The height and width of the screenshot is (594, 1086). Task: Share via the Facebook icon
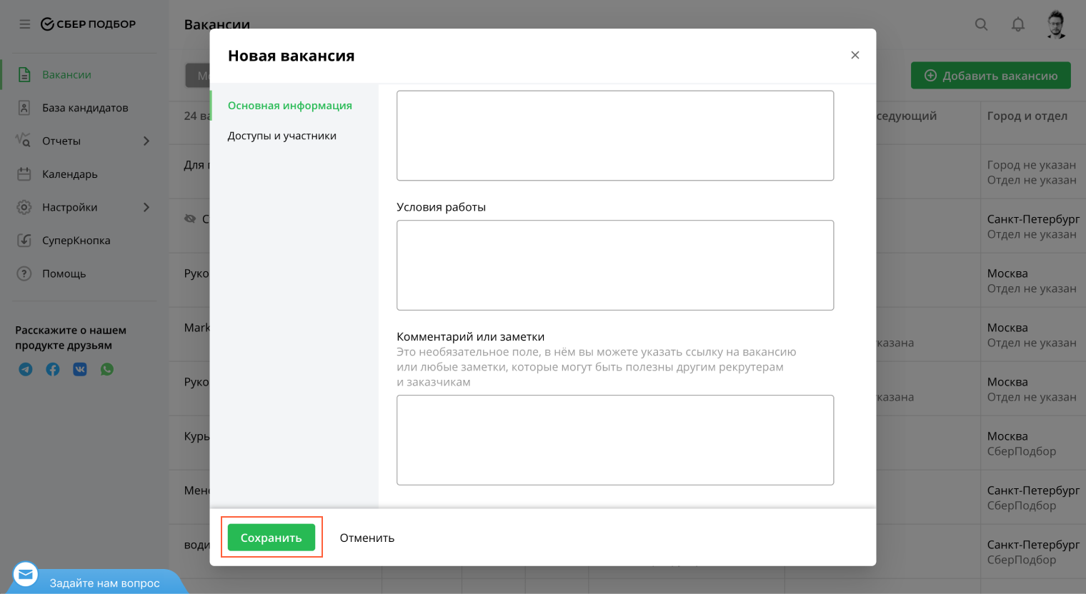click(x=53, y=369)
